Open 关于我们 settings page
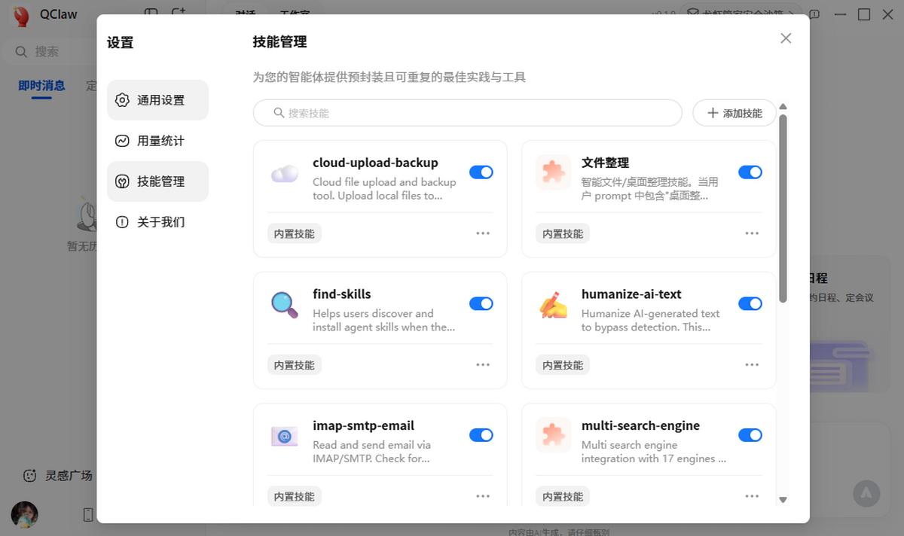 pos(158,222)
